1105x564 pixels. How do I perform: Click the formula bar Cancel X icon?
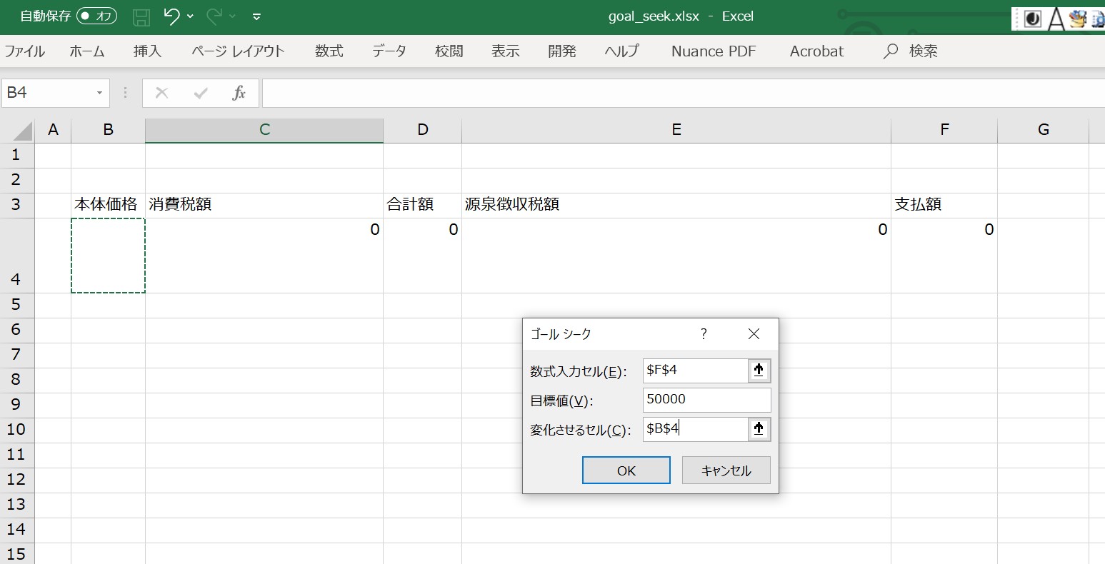point(162,93)
